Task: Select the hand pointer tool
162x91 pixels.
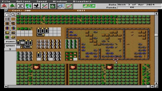Action: pos(7,15)
